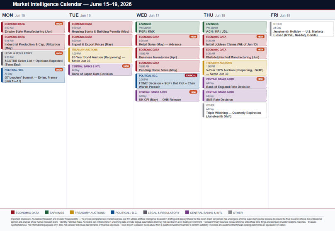The height and width of the screenshot is (231, 335).
Task: Click the green Earnings legend swatch
Action: tap(47, 212)
